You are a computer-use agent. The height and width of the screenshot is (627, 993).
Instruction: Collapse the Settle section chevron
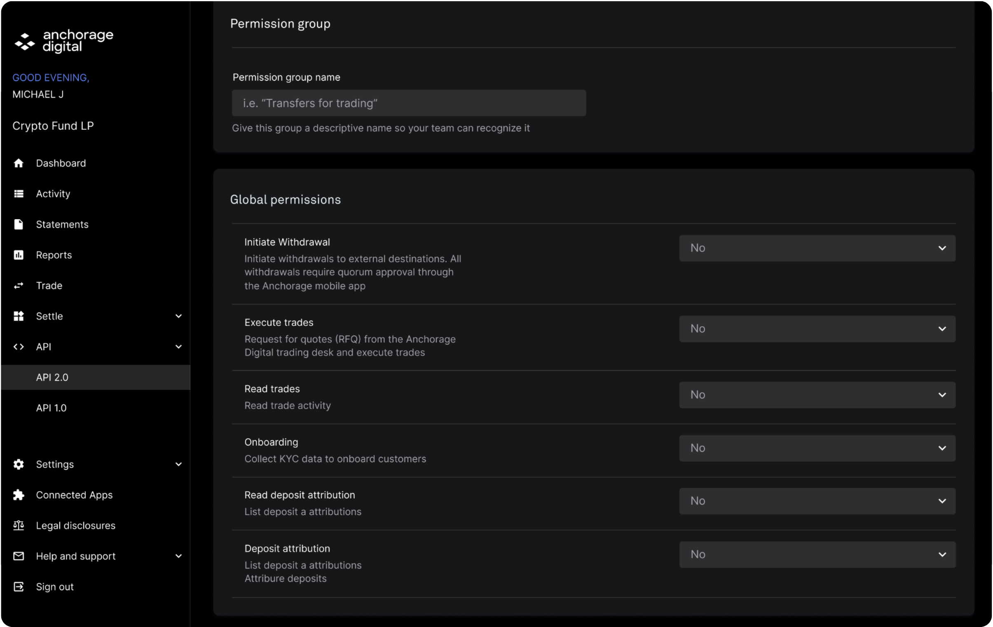178,316
